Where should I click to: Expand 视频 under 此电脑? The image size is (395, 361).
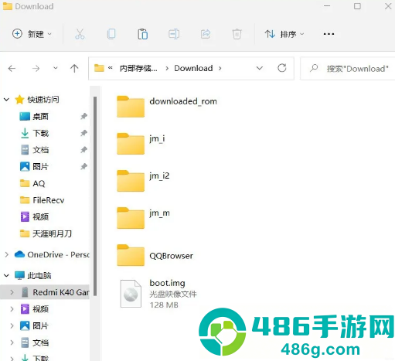coord(12,309)
